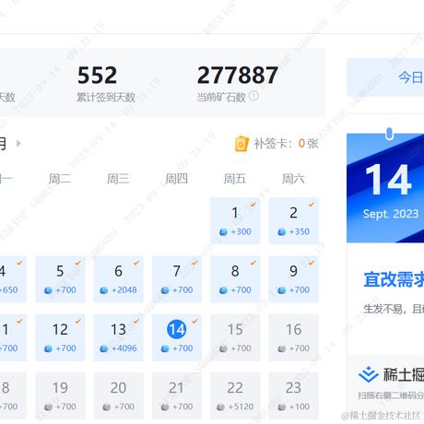Click the 周五 weekday header

tap(235, 179)
